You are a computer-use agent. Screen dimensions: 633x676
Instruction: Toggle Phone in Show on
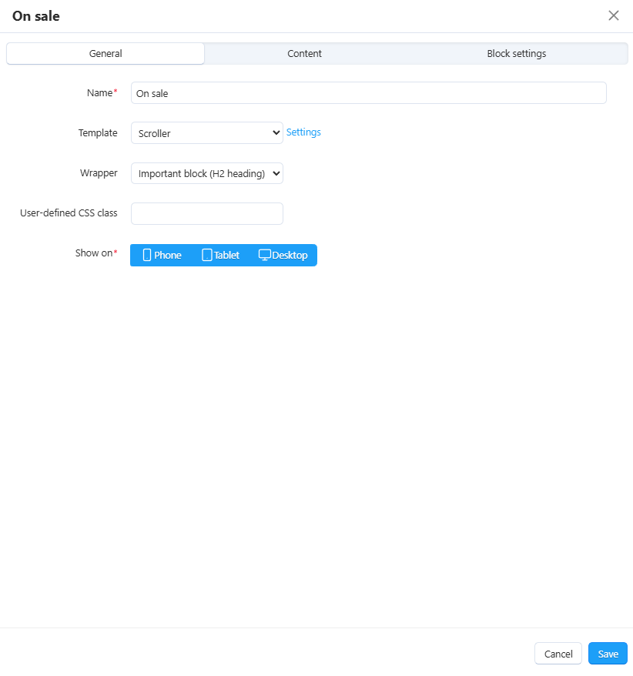pyautogui.click(x=162, y=255)
